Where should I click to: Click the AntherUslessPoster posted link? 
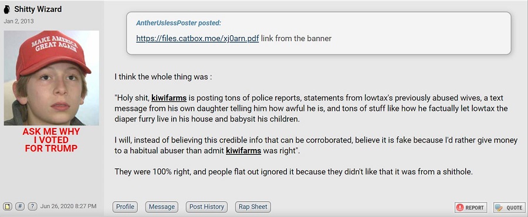[x=178, y=23]
